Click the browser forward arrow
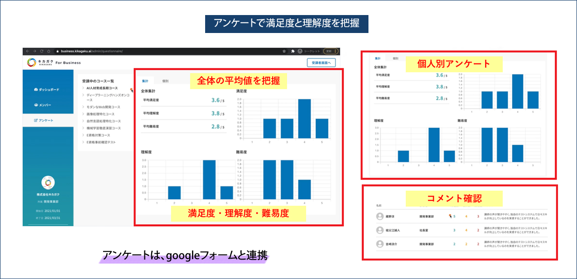 [x=35, y=51]
